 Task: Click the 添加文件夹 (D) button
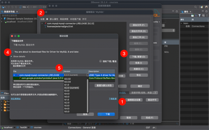[139, 31]
